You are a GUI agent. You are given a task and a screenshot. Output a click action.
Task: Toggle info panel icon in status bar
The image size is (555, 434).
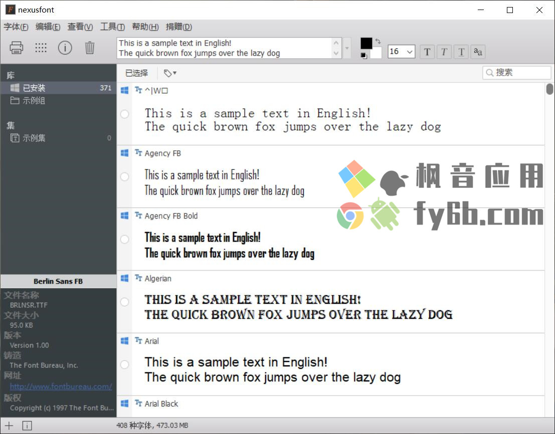click(x=27, y=425)
